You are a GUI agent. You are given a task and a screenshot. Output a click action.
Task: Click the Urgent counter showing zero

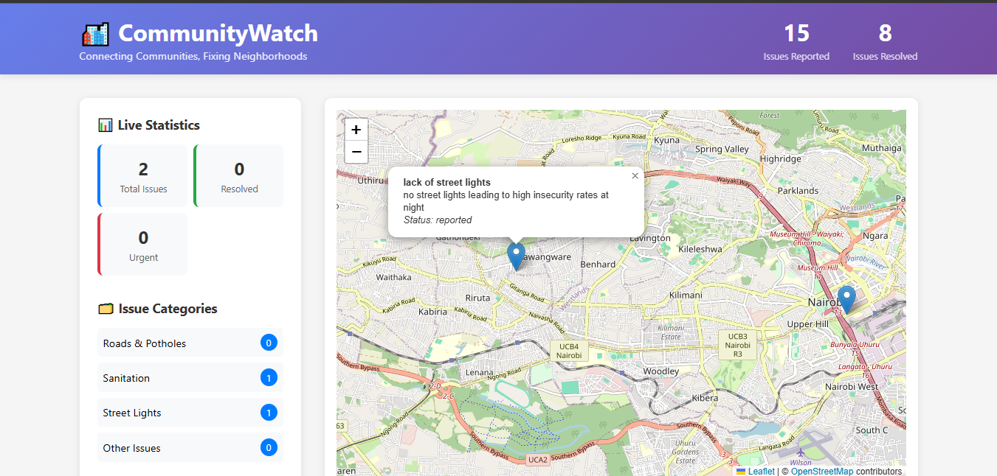coord(142,244)
